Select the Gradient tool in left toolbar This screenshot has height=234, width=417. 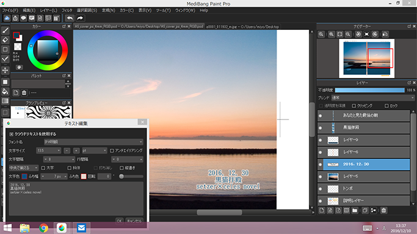(5, 101)
